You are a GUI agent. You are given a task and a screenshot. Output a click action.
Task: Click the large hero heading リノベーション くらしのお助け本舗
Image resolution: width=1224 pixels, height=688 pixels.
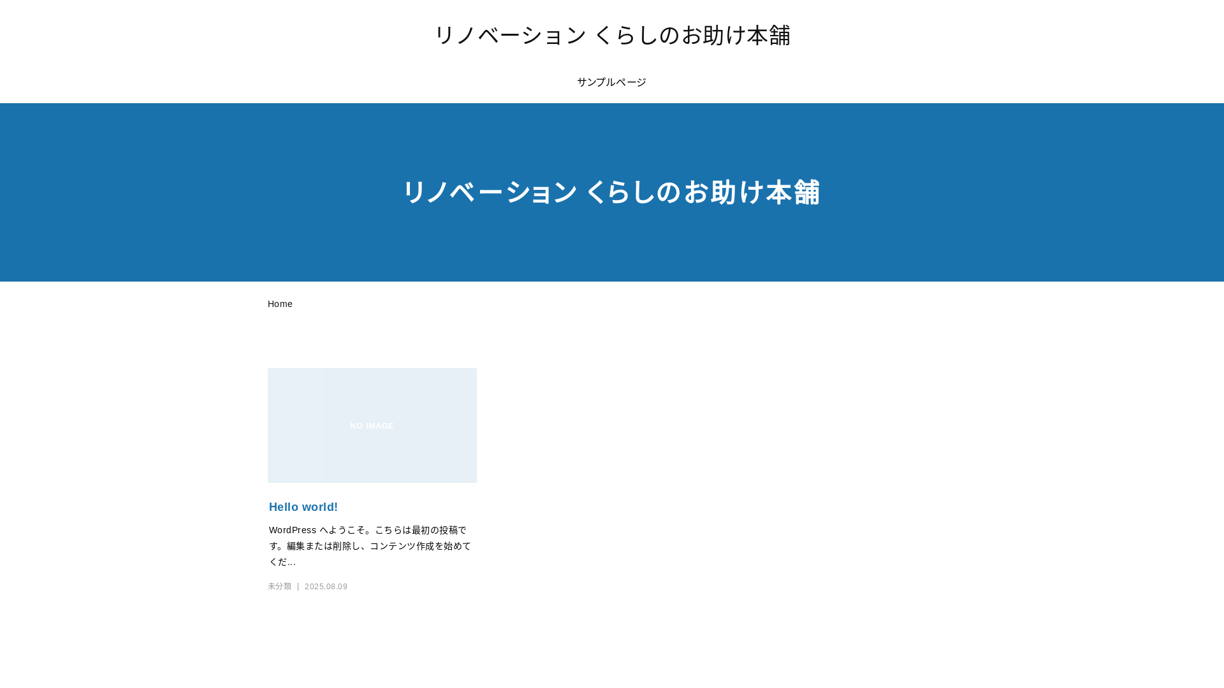(x=611, y=192)
